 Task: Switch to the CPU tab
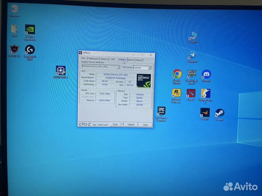(83, 58)
